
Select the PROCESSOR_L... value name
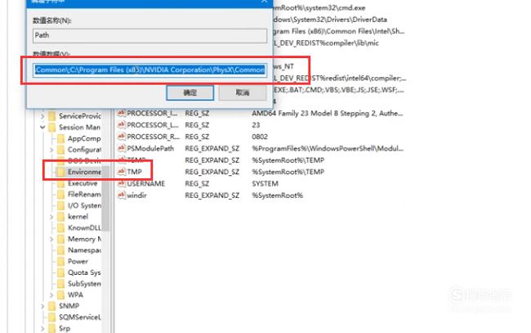click(153, 125)
